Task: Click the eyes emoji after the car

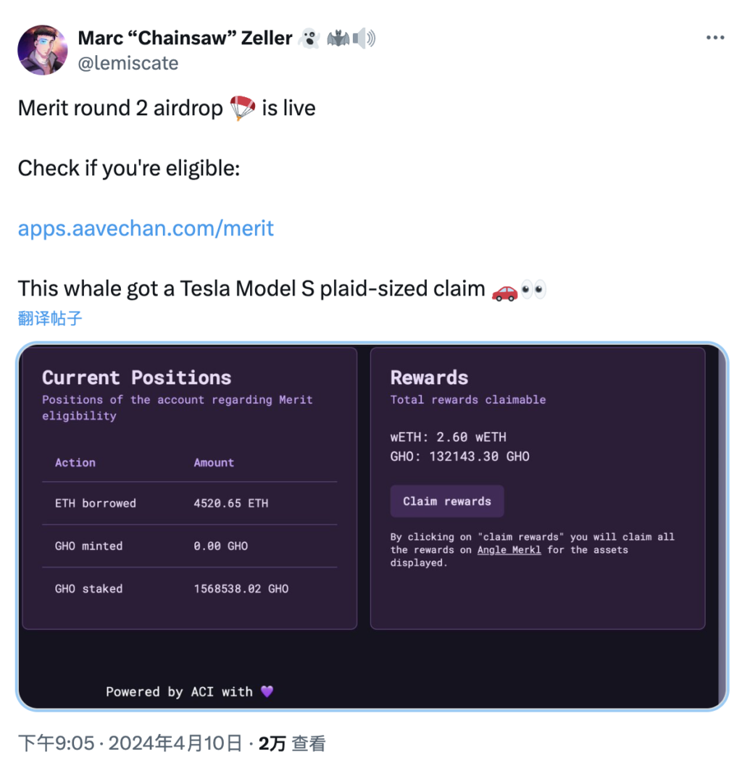Action: tap(534, 289)
